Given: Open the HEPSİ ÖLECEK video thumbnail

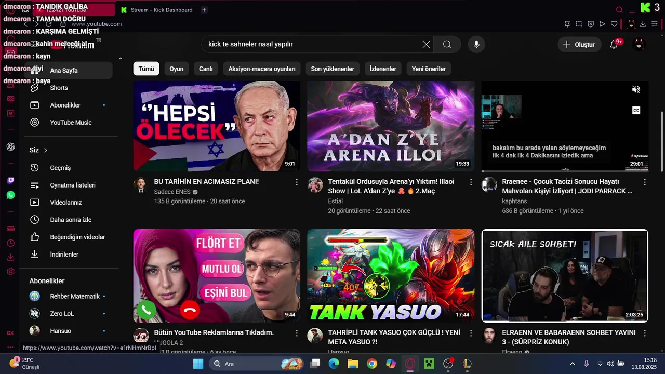Looking at the screenshot, I should tap(217, 126).
